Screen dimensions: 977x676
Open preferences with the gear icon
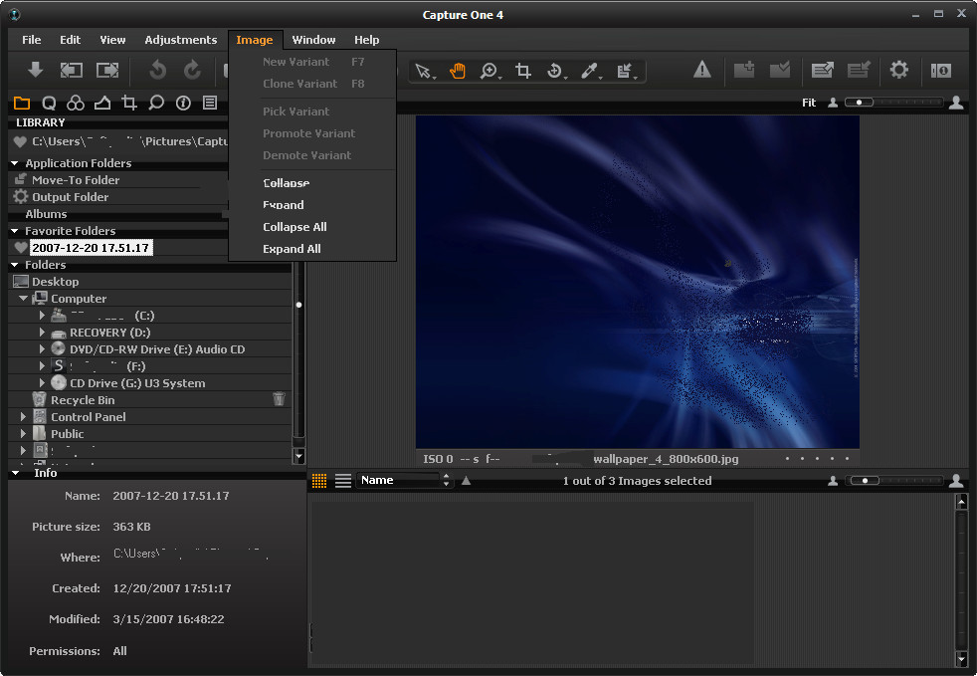point(899,70)
